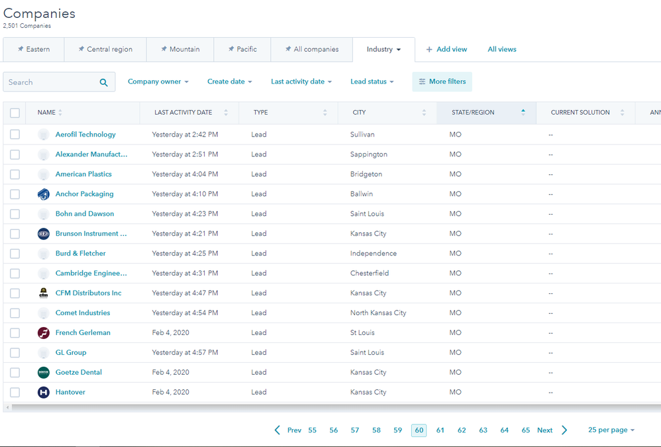
Task: Switch to the Eastern view tab
Action: pyautogui.click(x=34, y=49)
